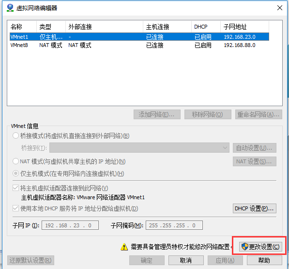Click 已启用 DHCP cell in VMnet8 row
Image resolution: width=289 pixels, height=269 pixels.
tap(203, 45)
